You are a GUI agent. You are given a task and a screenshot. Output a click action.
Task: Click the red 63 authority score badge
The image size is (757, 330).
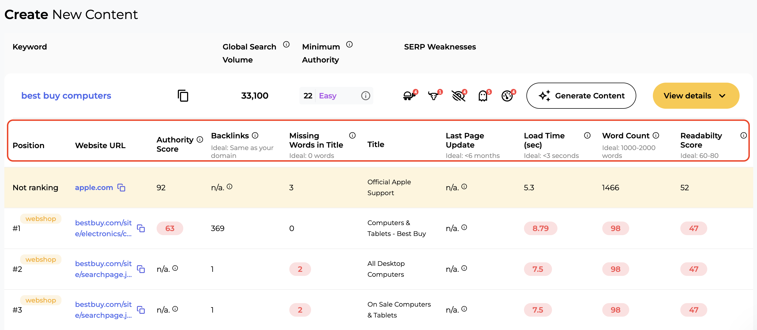pos(170,228)
